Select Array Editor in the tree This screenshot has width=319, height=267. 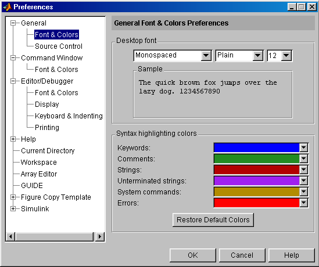coord(39,174)
